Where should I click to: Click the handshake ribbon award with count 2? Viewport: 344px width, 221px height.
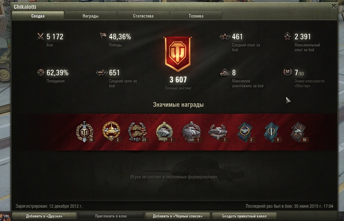245,132
